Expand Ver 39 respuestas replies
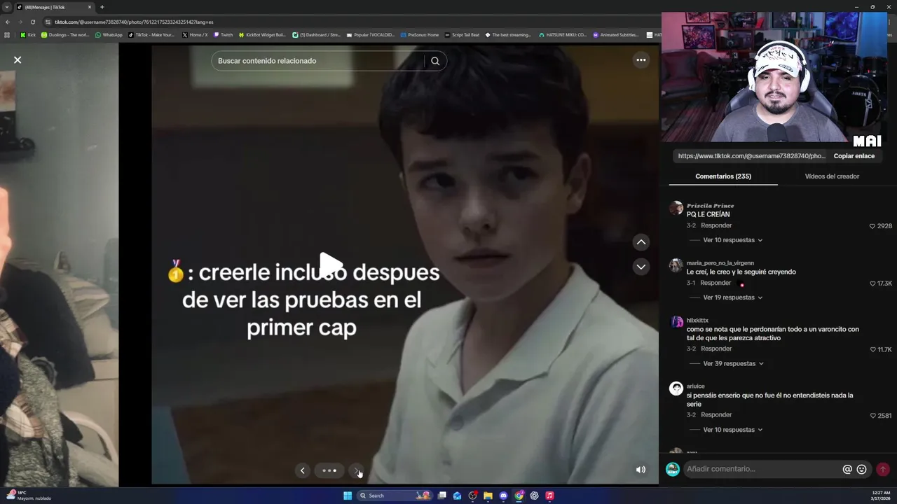Image resolution: width=897 pixels, height=504 pixels. tap(733, 364)
